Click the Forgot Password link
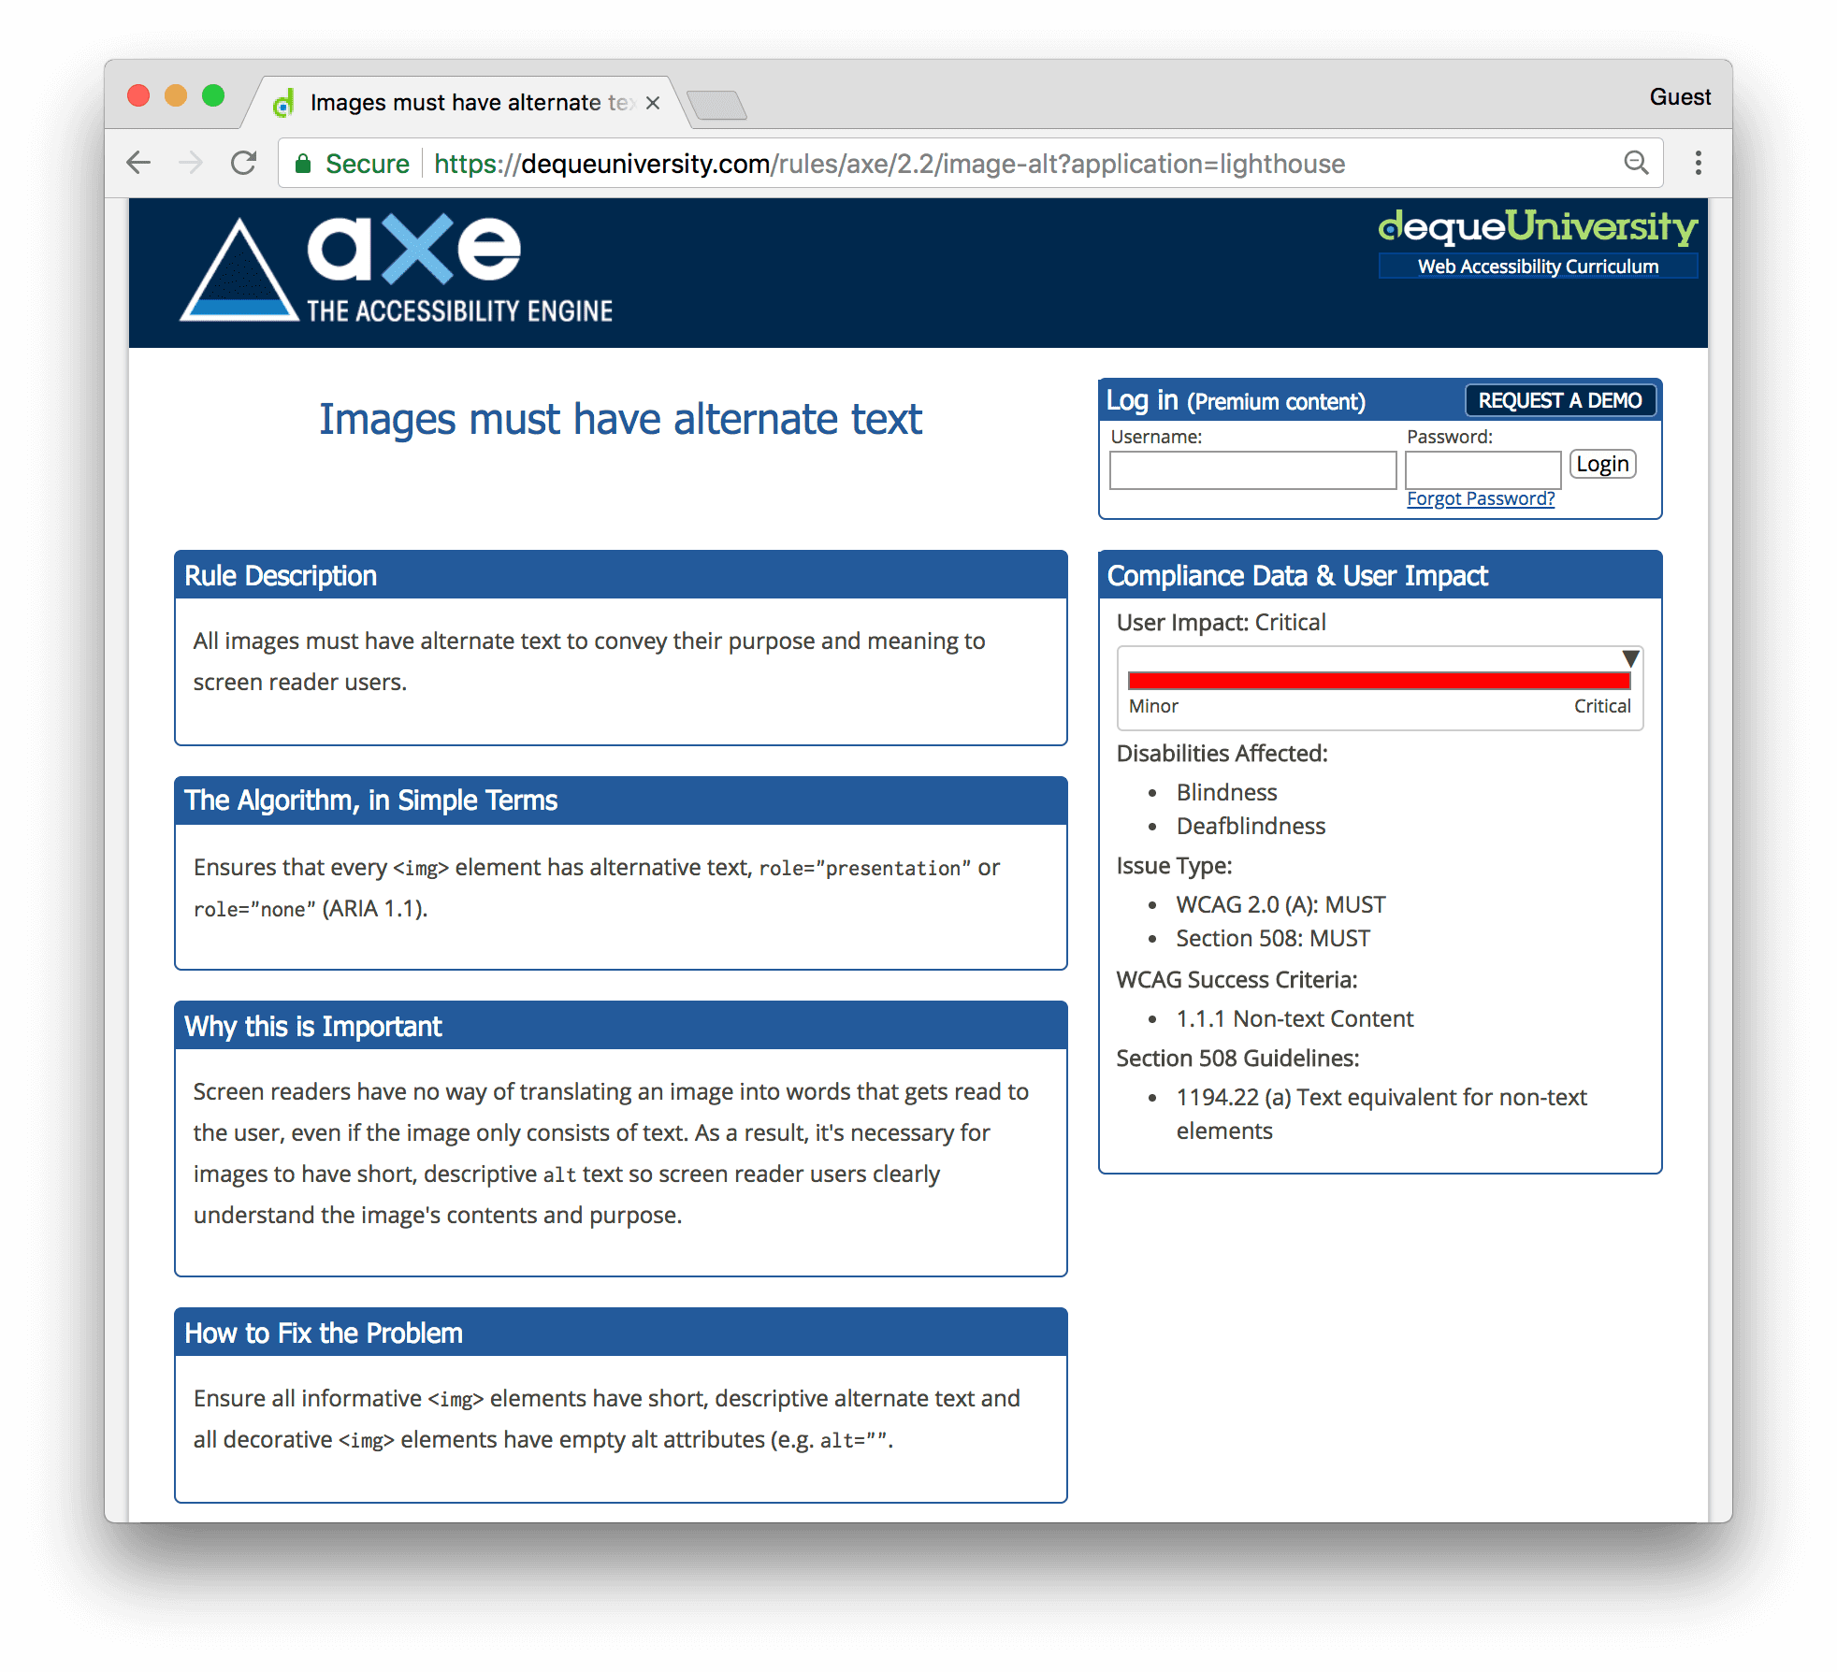Viewport: 1837px width, 1672px height. click(x=1480, y=497)
